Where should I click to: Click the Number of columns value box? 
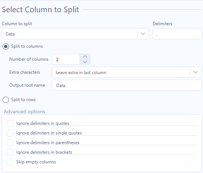tap(66, 59)
